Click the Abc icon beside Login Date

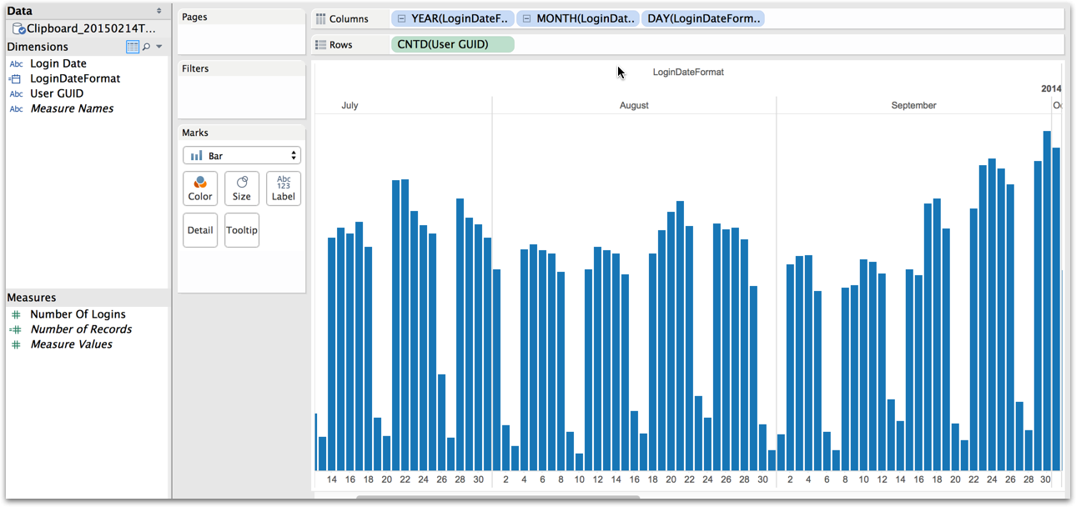[x=16, y=63]
